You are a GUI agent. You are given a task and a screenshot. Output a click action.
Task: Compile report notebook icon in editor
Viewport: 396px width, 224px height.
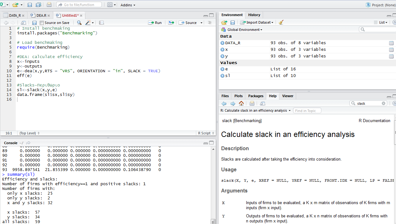click(x=101, y=23)
